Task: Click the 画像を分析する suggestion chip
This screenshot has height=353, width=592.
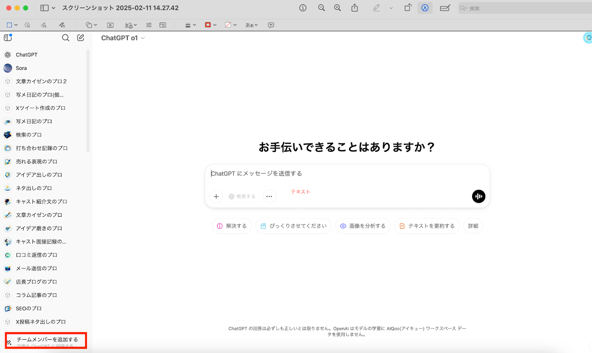Action: point(363,226)
